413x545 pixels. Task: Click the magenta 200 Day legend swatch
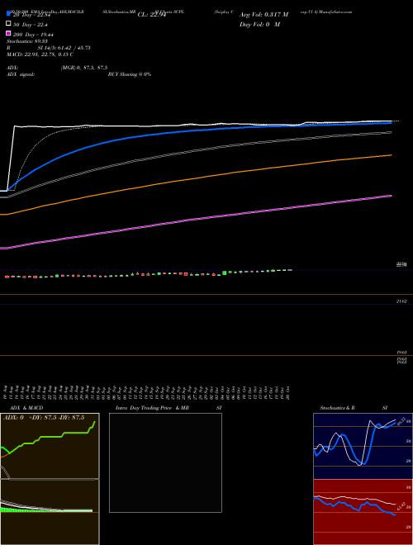8,33
